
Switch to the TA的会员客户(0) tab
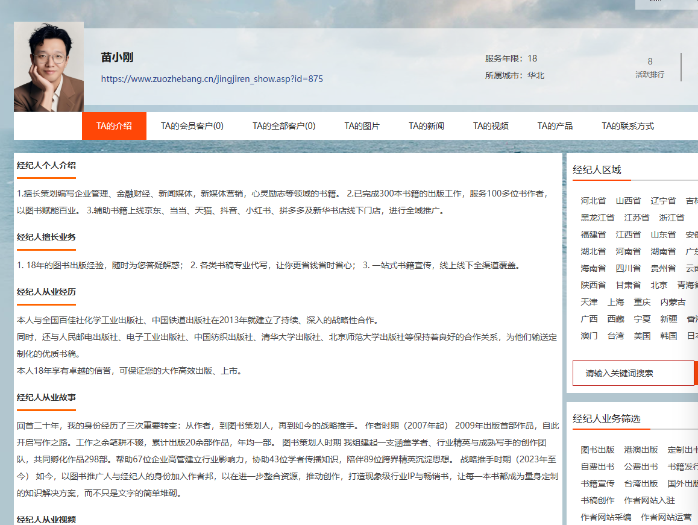point(192,126)
